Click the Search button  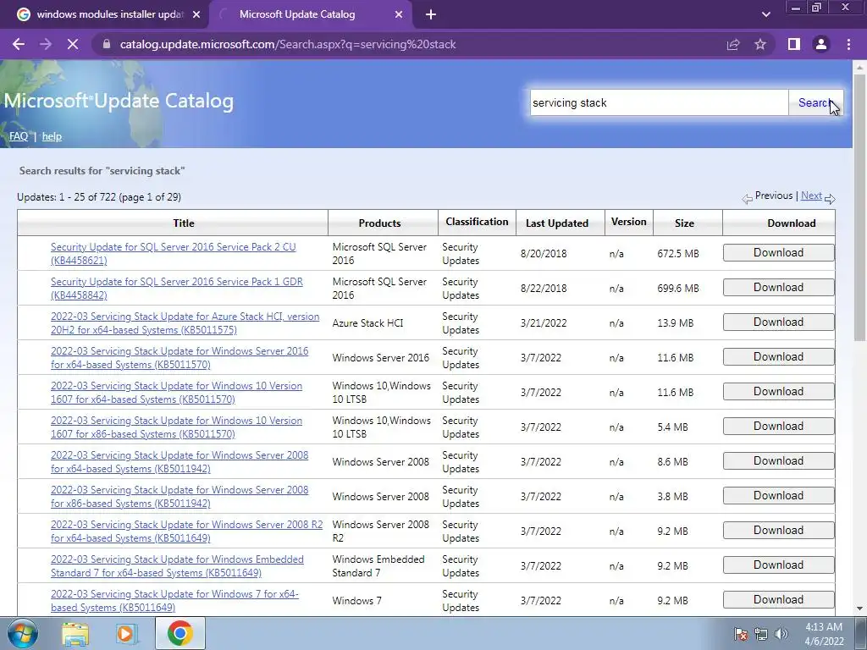pyautogui.click(x=815, y=102)
